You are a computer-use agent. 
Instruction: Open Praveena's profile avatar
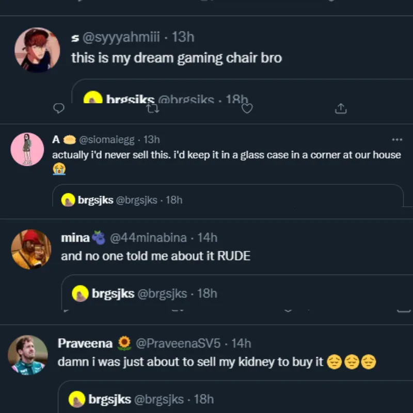(28, 355)
